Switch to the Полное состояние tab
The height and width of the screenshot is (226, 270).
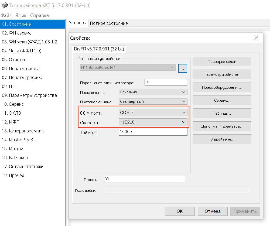coord(109,23)
